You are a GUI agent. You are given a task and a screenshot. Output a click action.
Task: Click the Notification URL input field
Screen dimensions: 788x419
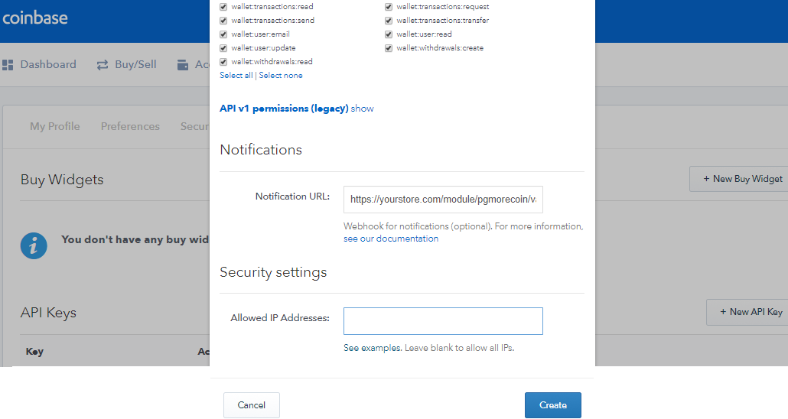(443, 199)
